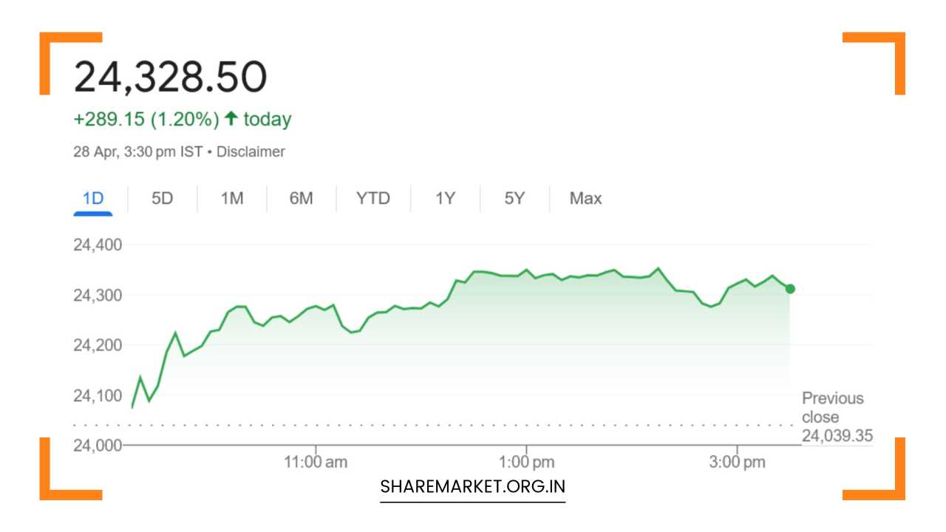
Task: Click the SHAREMARKET.ORG.IN website link
Action: [473, 487]
